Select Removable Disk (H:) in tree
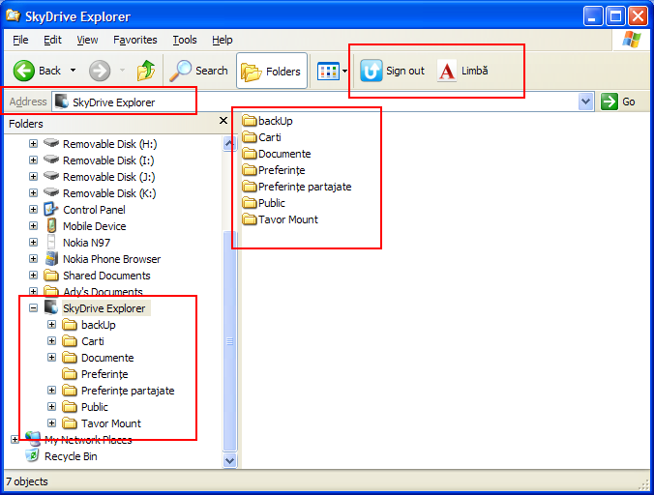Image resolution: width=654 pixels, height=495 pixels. click(109, 144)
